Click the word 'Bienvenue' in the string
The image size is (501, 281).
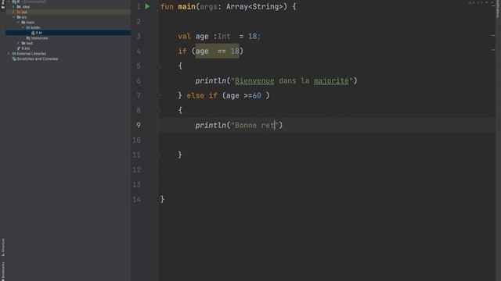(x=254, y=81)
